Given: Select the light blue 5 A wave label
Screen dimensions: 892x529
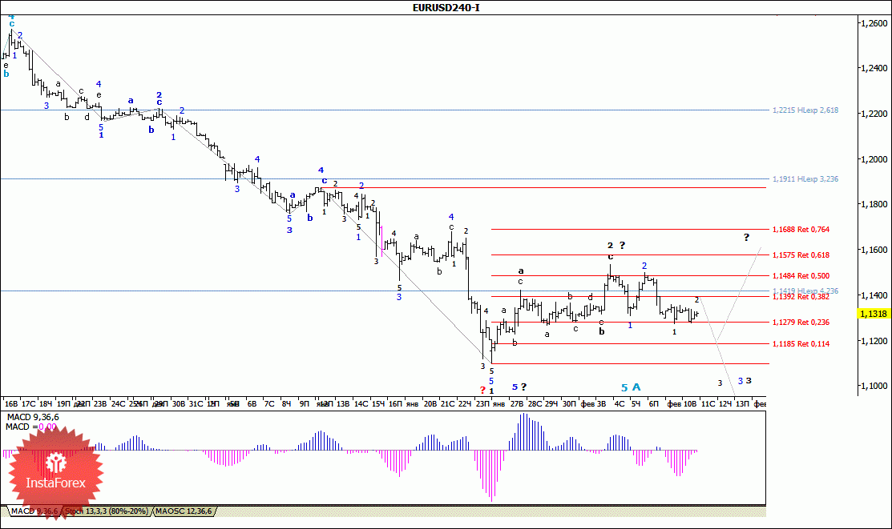Looking at the screenshot, I should point(631,387).
